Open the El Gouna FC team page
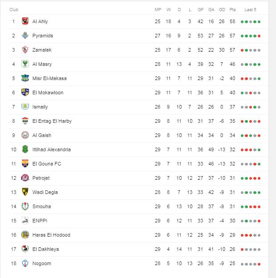The width and height of the screenshot is (276, 278). pyautogui.click(x=47, y=164)
